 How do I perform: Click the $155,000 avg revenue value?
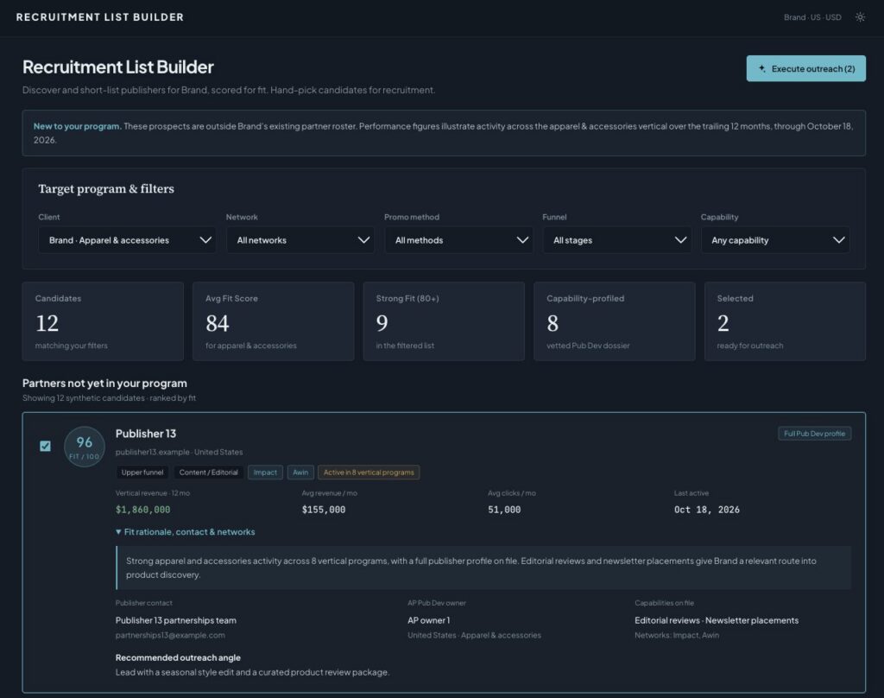[x=324, y=510]
